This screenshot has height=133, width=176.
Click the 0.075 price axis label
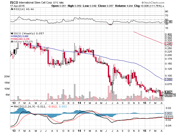(x=168, y=84)
